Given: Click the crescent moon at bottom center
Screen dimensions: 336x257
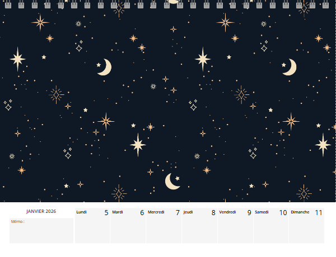Looking at the screenshot, I should (x=172, y=181).
